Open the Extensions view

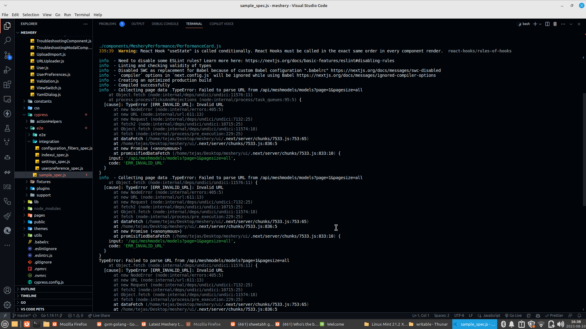pyautogui.click(x=7, y=84)
